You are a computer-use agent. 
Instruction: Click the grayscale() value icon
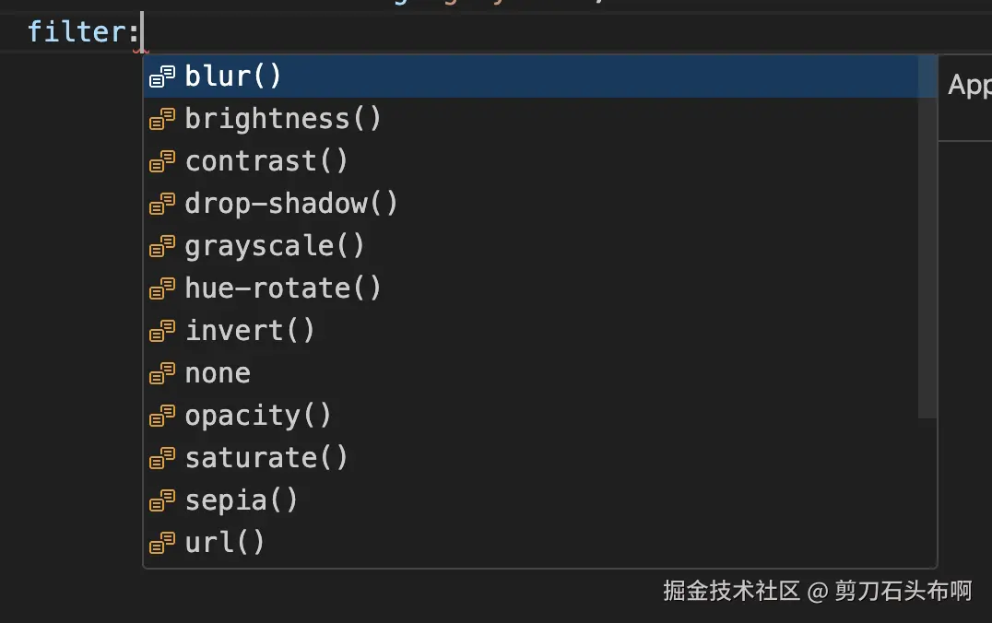click(x=162, y=246)
